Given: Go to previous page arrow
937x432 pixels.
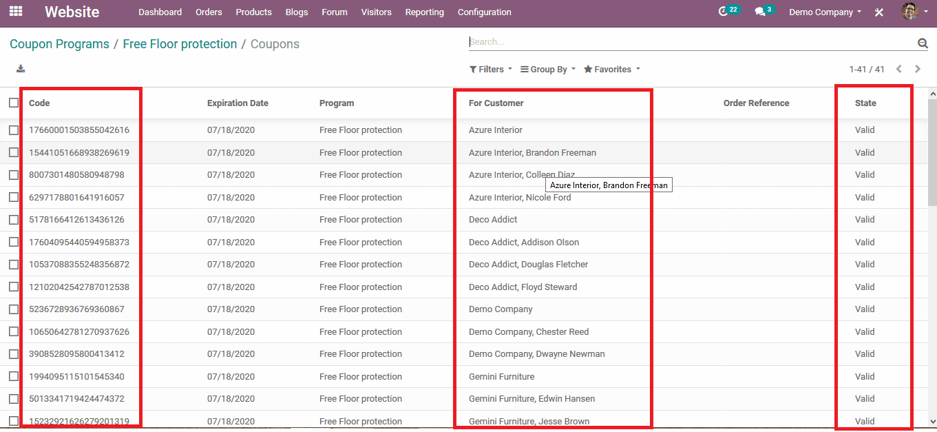Looking at the screenshot, I should [899, 69].
